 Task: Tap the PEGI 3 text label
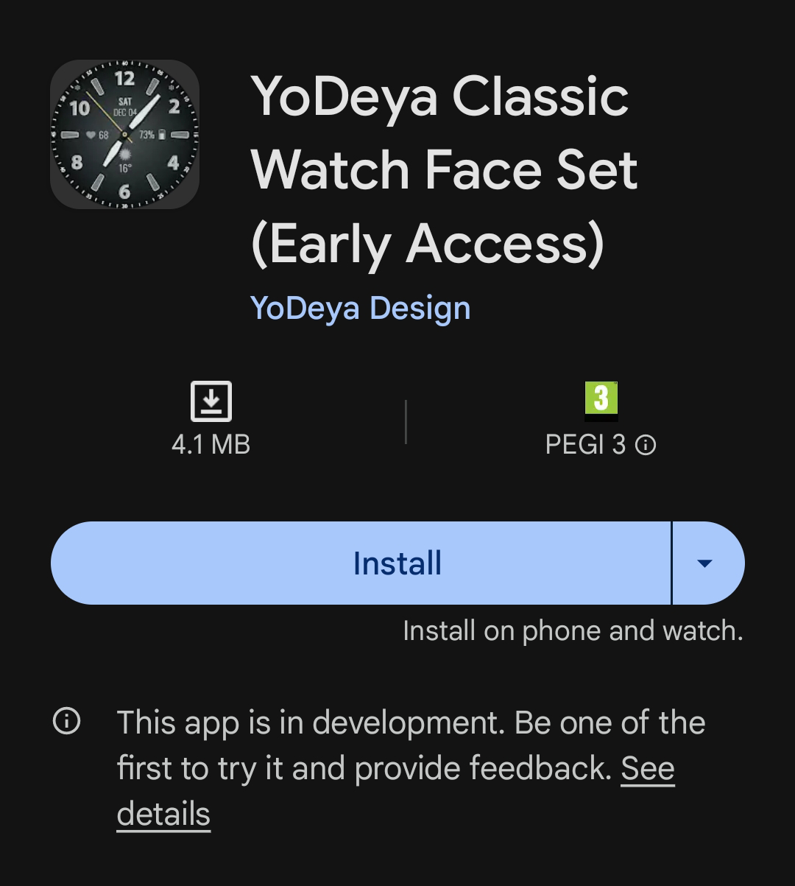click(x=585, y=445)
